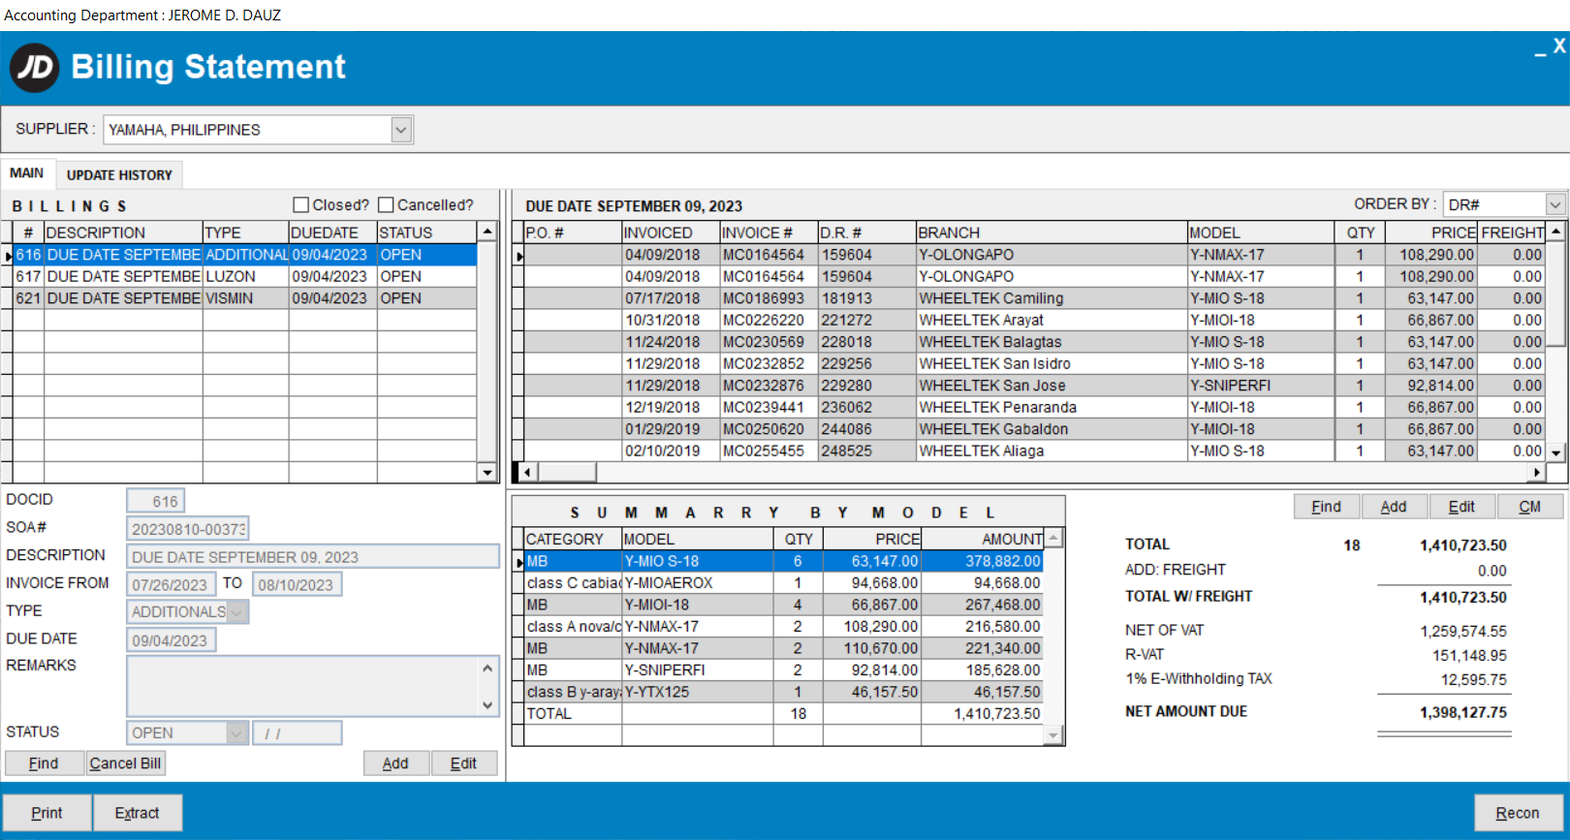
Task: Click Edit button above totals
Action: click(1461, 507)
